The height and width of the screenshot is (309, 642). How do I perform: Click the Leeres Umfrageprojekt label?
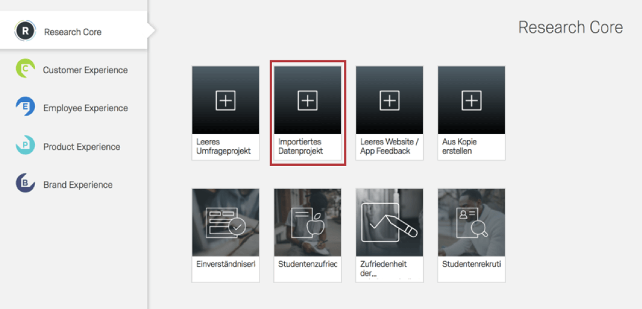click(x=223, y=146)
